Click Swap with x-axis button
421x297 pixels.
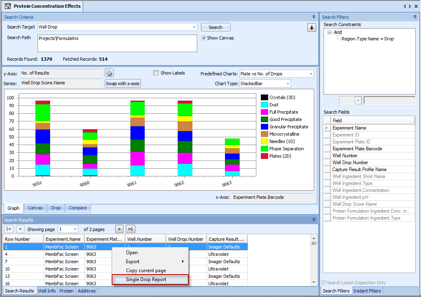pyautogui.click(x=123, y=84)
